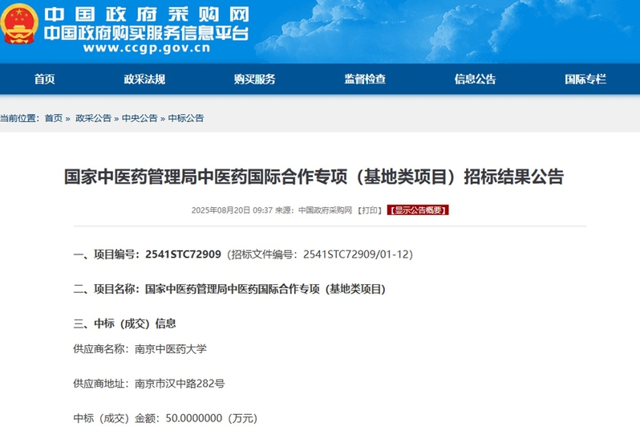This screenshot has width=640, height=427.
Task: Click the 中标公告 breadcrumb link
Action: point(186,118)
